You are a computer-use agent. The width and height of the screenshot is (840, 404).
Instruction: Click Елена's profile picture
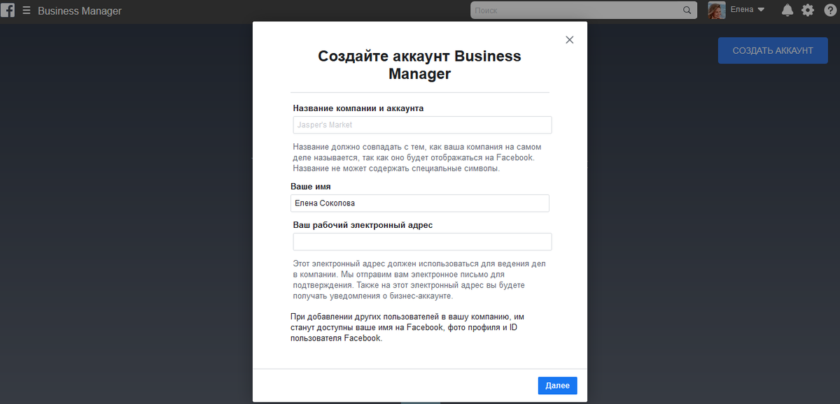[717, 10]
